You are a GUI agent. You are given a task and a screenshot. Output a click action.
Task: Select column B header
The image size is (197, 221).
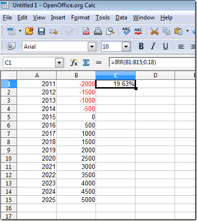pyautogui.click(x=76, y=75)
